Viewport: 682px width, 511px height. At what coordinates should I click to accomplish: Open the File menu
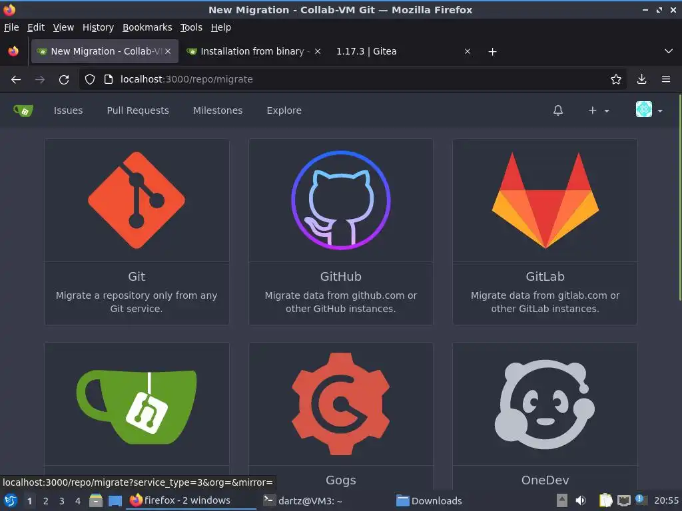tap(11, 27)
